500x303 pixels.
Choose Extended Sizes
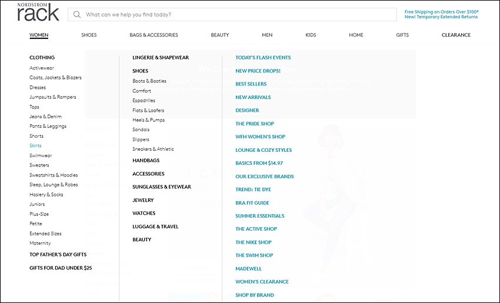46,234
